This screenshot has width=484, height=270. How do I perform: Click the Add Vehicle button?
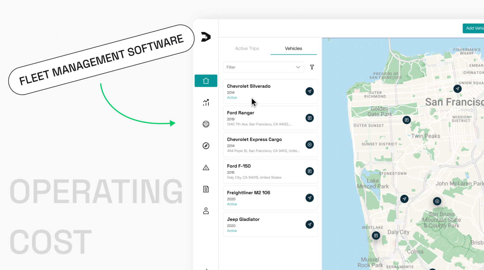tap(473, 28)
